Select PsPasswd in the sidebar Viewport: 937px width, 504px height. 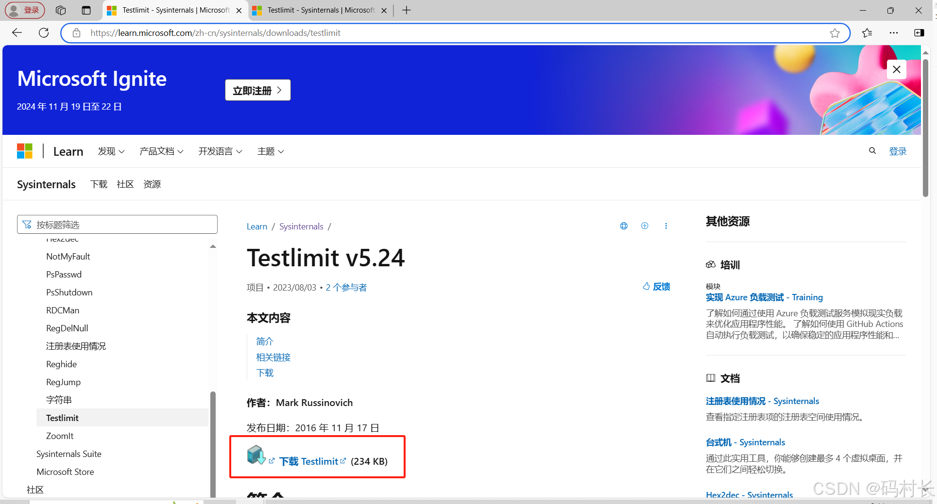pyautogui.click(x=64, y=275)
